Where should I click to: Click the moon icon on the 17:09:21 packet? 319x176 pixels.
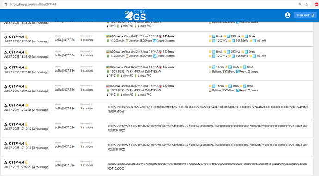click(27, 162)
